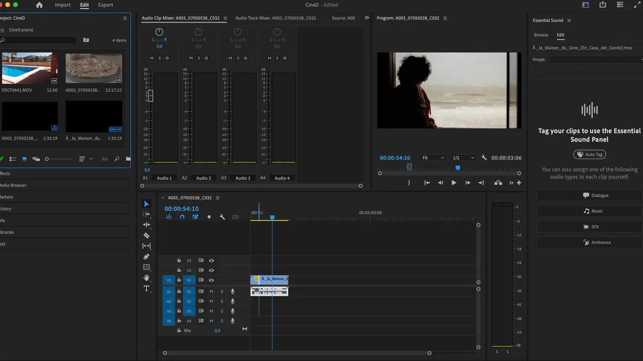The image size is (643, 361).
Task: Open the Export workspace tab
Action: [105, 5]
